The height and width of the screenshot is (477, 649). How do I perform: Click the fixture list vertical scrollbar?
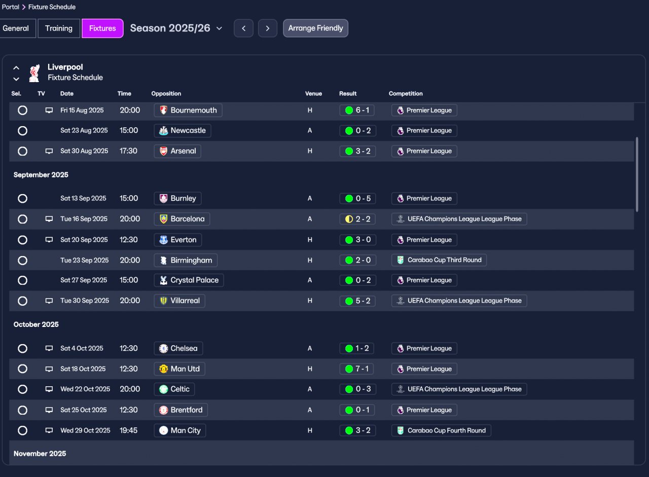(637, 174)
